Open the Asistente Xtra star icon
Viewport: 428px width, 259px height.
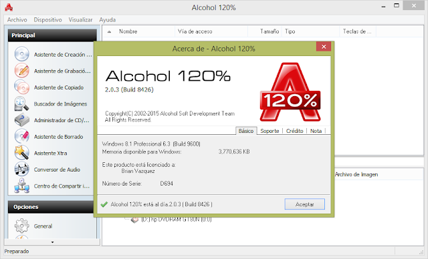coord(21,153)
